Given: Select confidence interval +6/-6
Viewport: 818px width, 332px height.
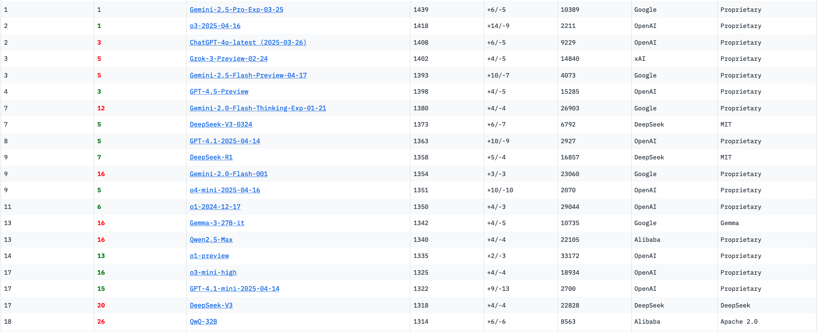Looking at the screenshot, I should click(x=497, y=322).
